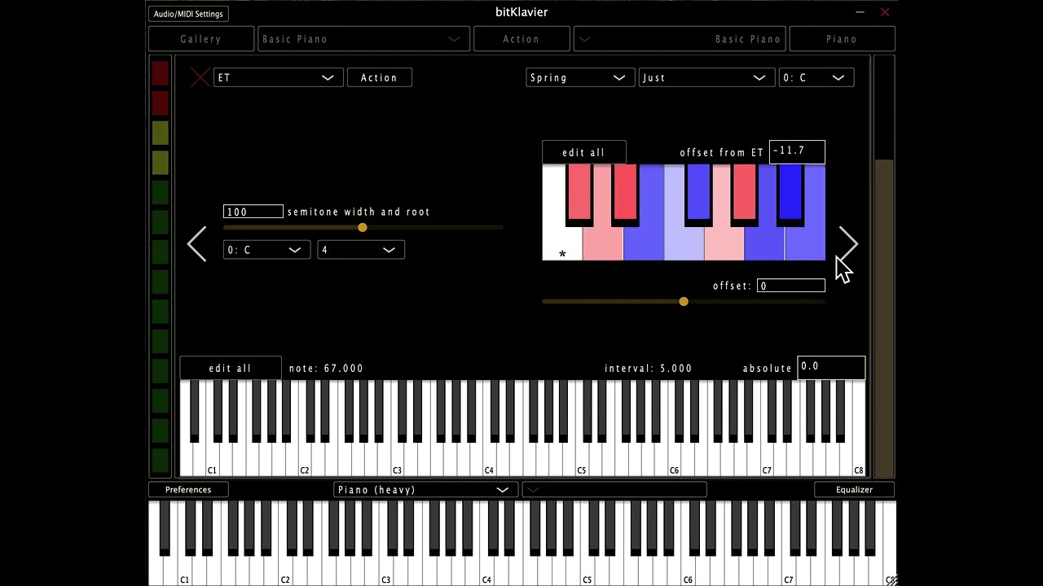Open Preferences

[188, 490]
